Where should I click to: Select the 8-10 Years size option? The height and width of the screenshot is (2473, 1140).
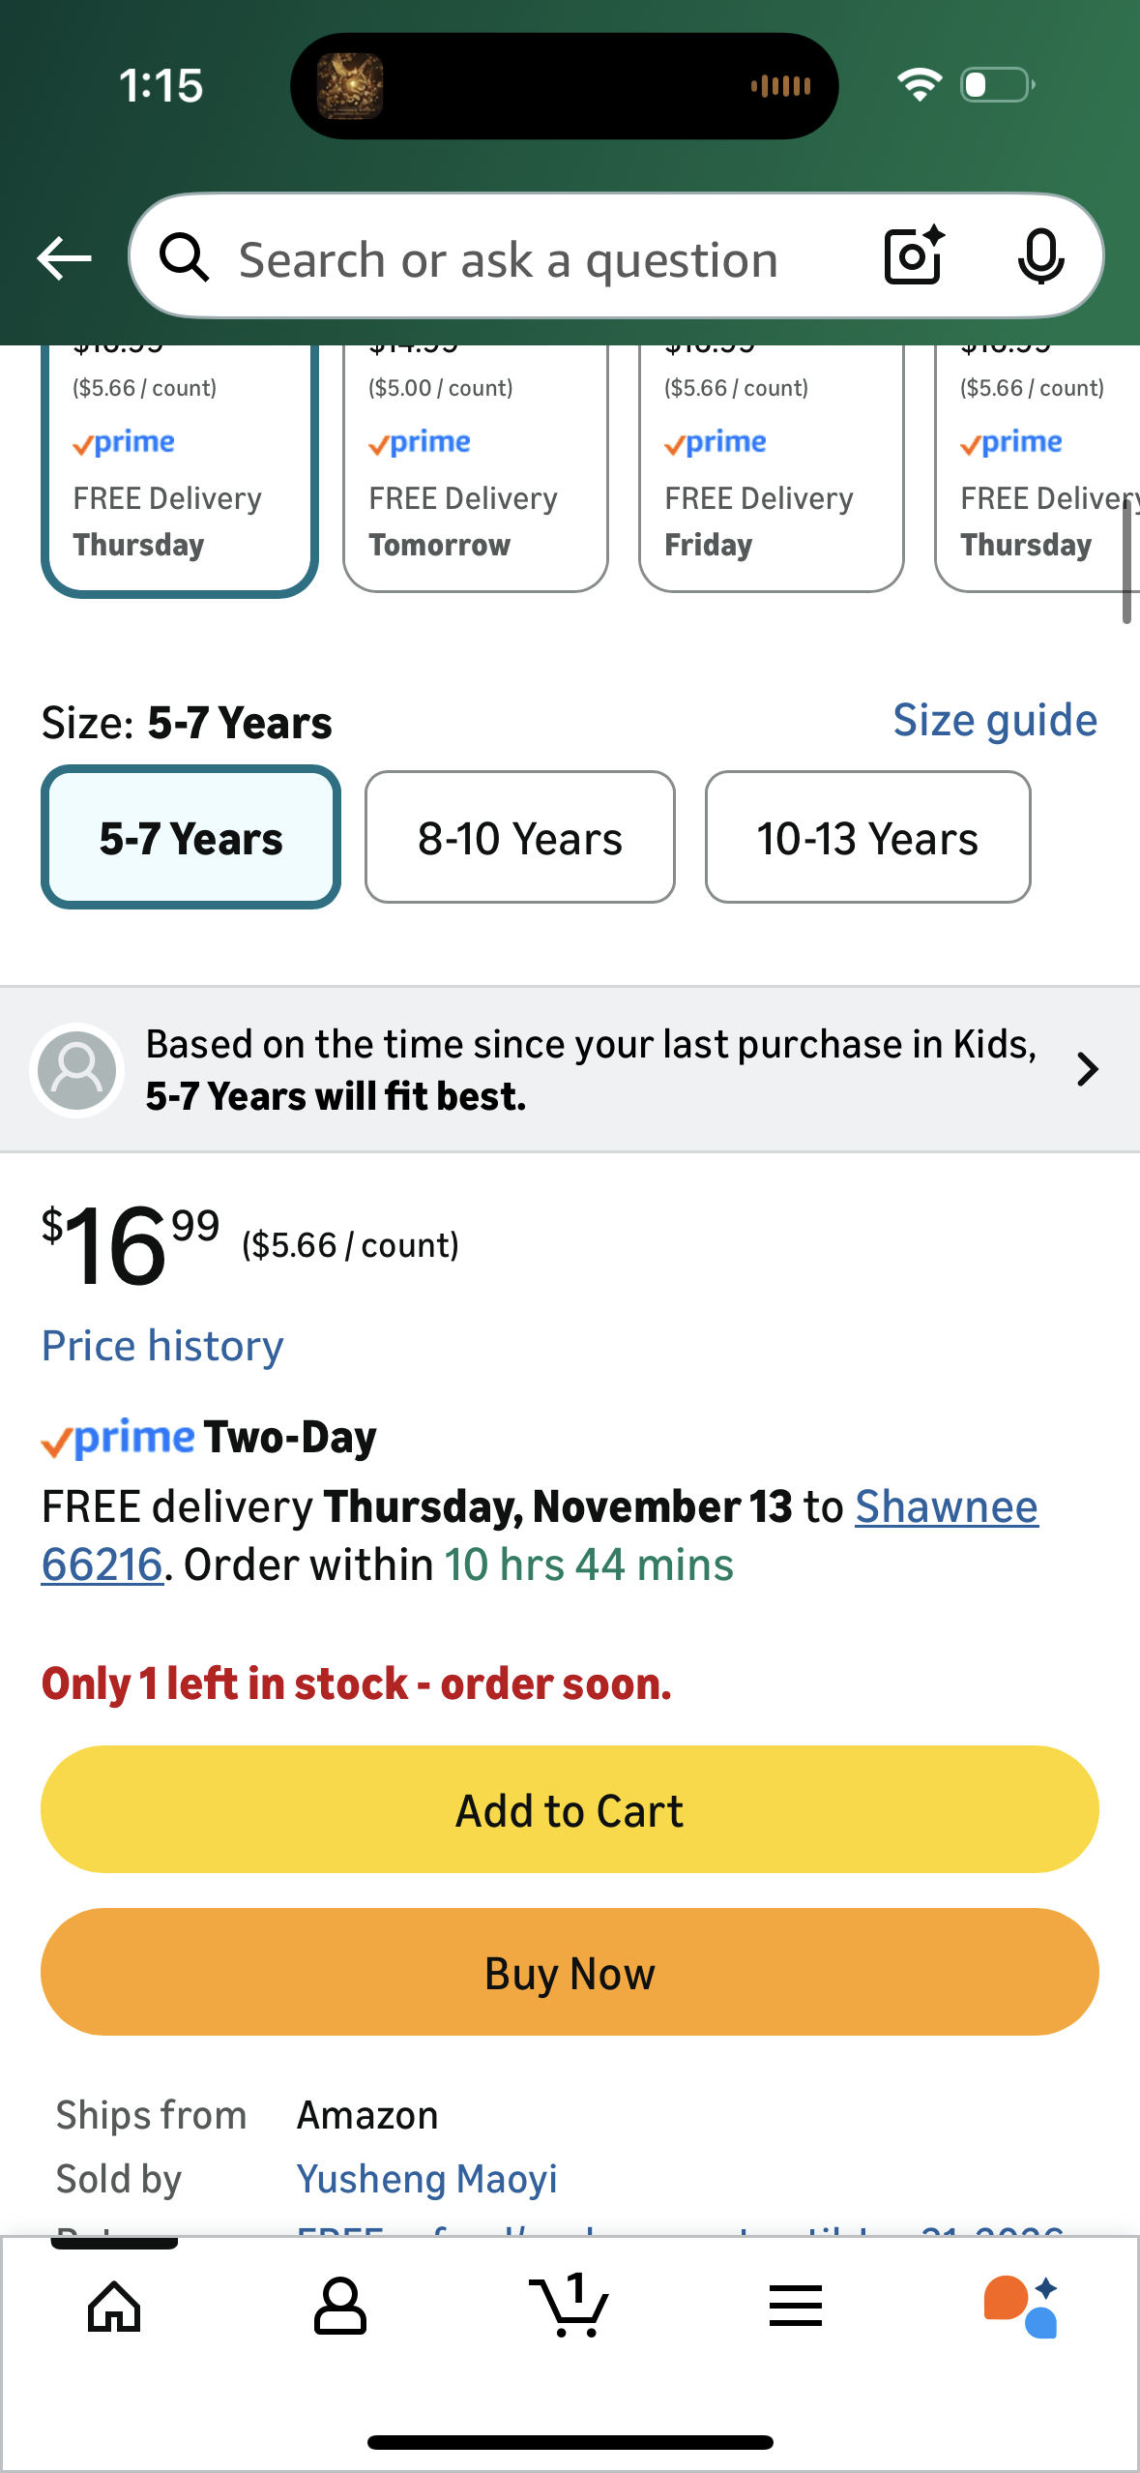tap(519, 836)
